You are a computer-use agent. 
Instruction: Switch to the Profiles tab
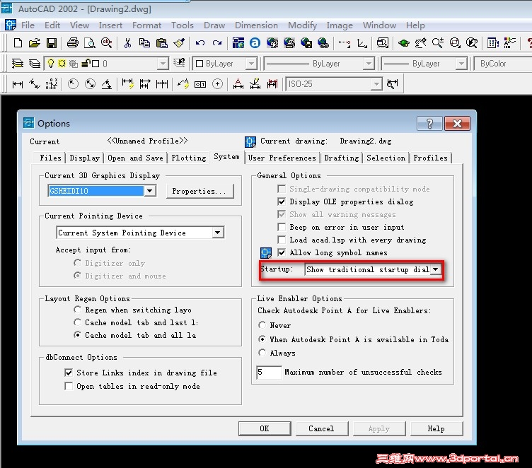coord(430,158)
